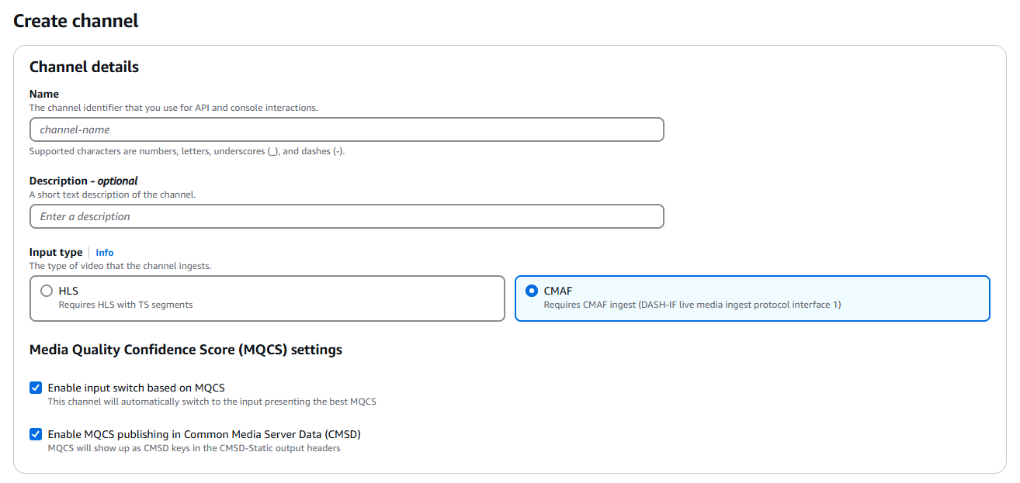Screen dimensions: 1020x483
Task: Click the channel Name input field
Action: pos(346,129)
